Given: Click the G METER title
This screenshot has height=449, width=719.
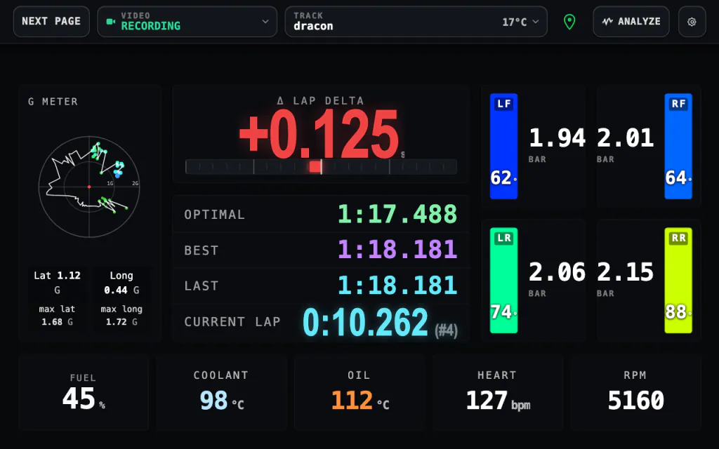Looking at the screenshot, I should 53,102.
